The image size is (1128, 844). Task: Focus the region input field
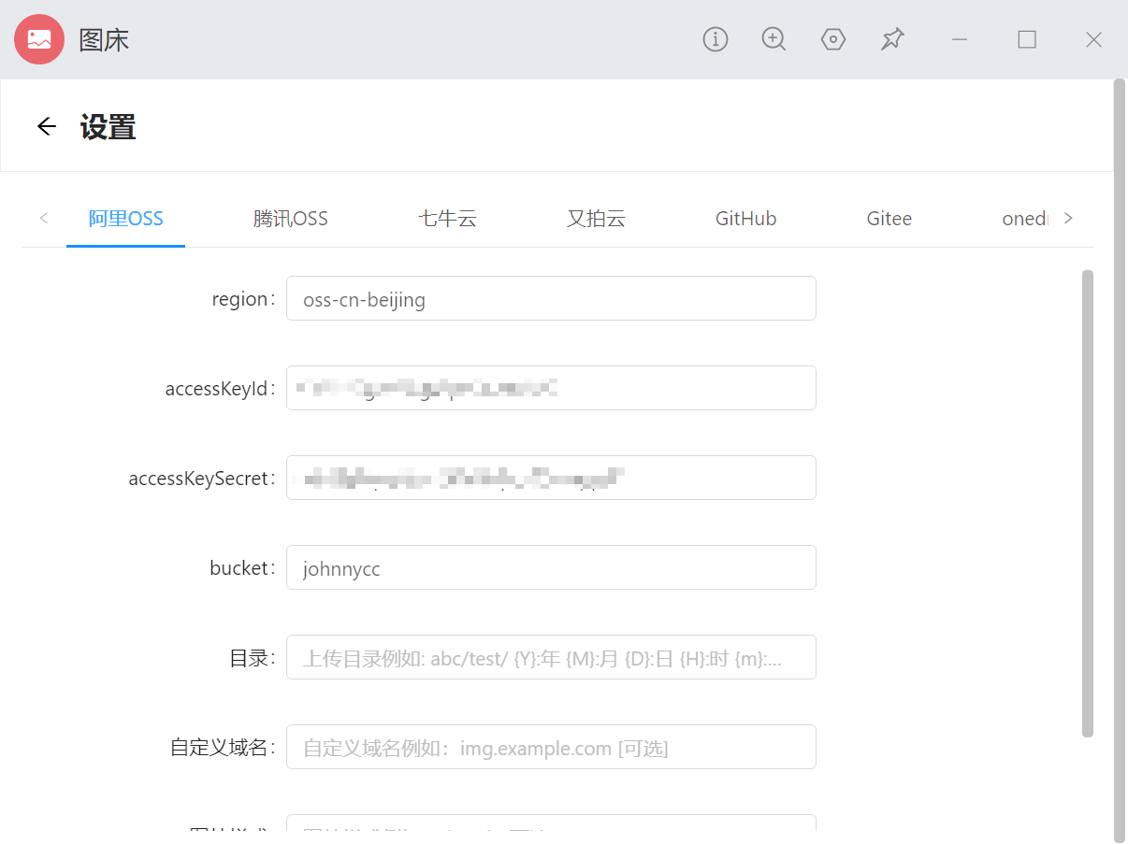tap(551, 298)
